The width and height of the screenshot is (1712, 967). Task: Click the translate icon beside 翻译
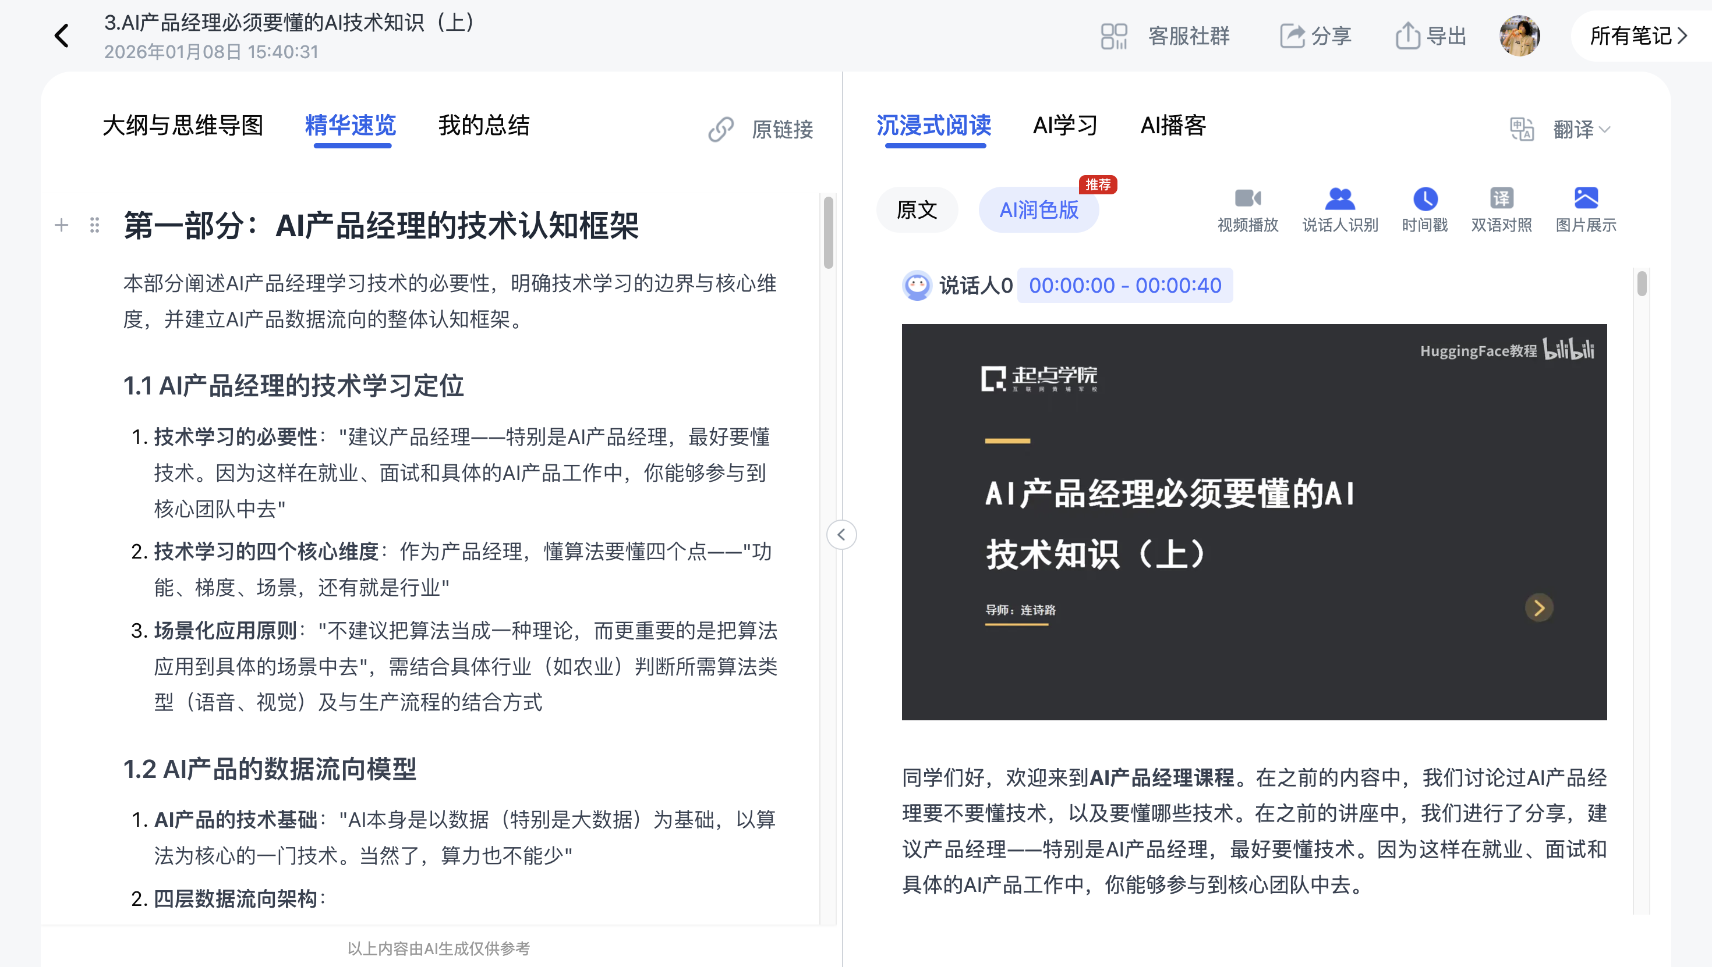(1522, 129)
